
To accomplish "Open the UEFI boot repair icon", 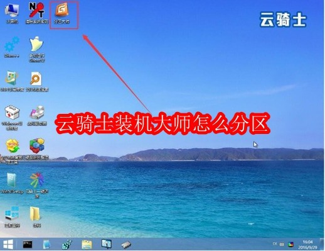I will point(12,81).
